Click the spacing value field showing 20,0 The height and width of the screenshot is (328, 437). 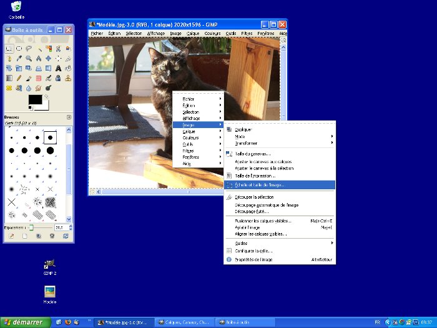(62, 227)
